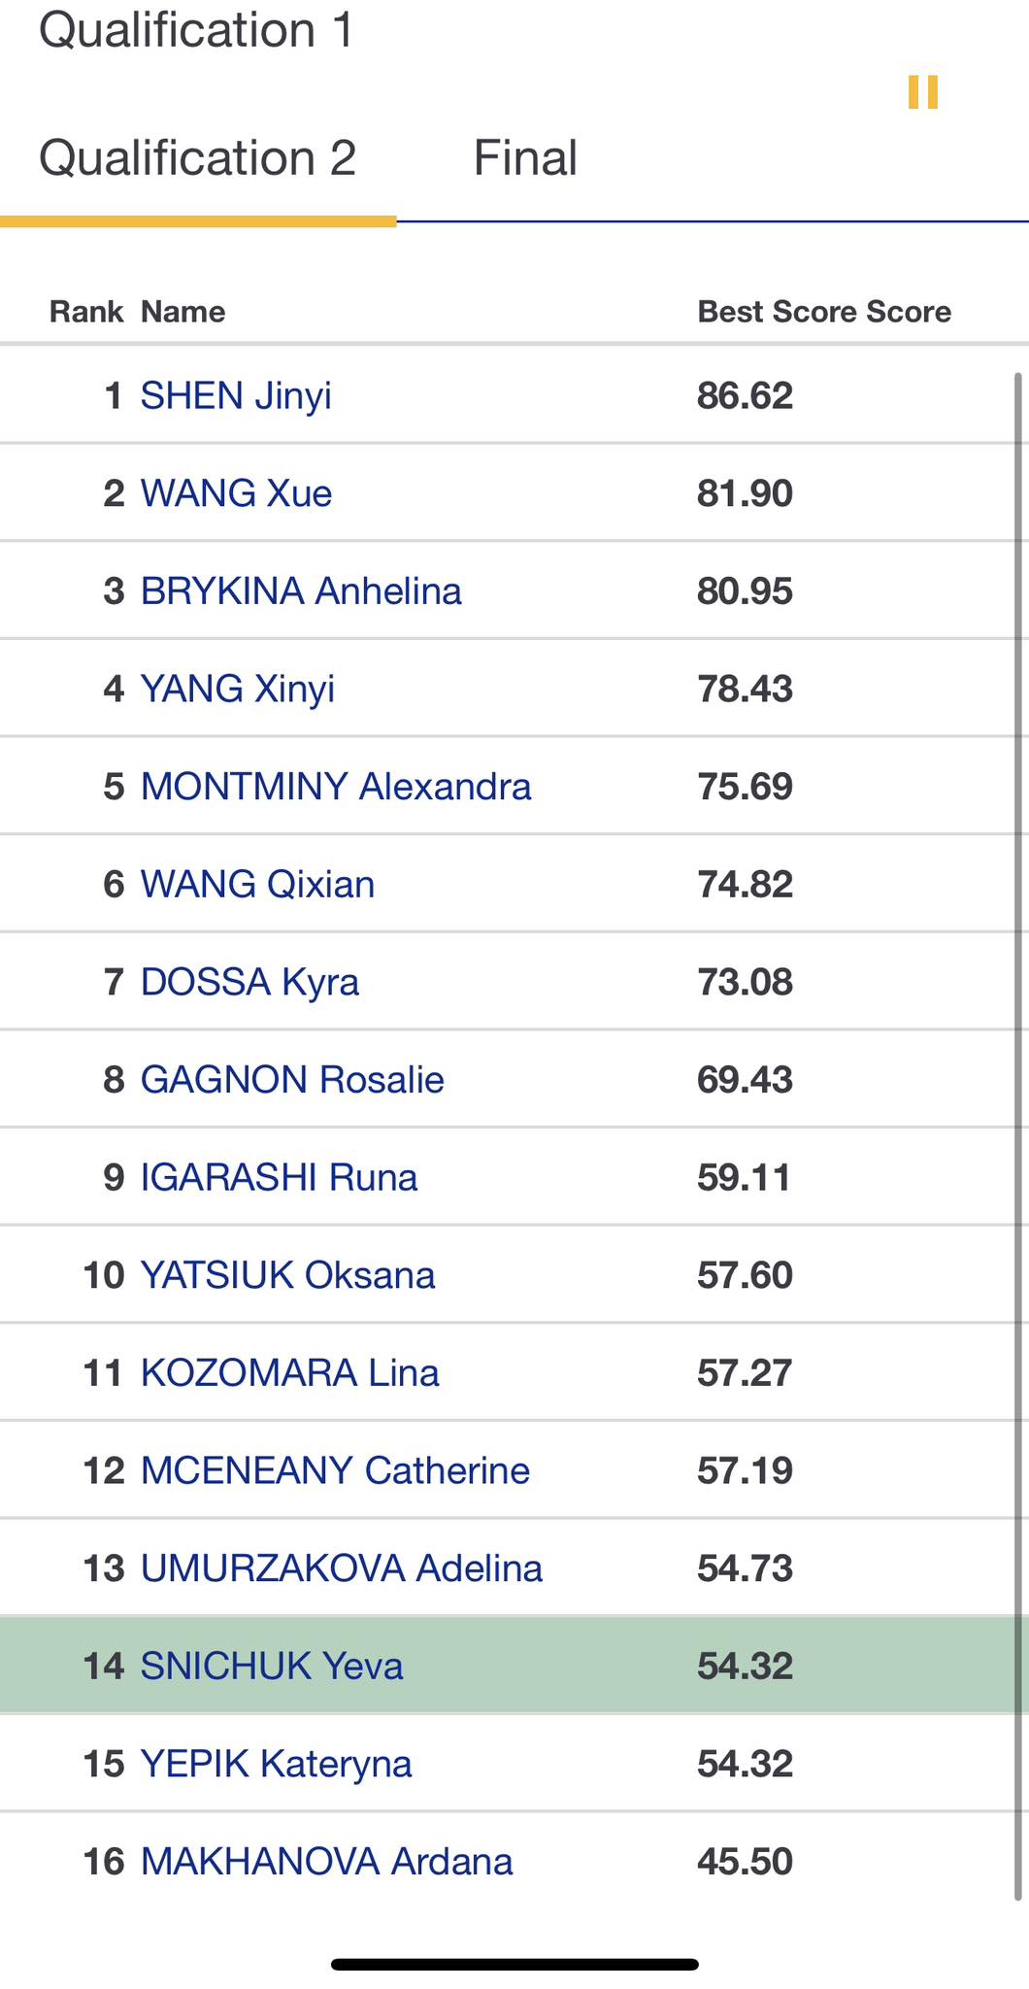Open the highlighted SNICHUK Yeva entry
Viewport: 1029px width, 1989px height.
[272, 1666]
